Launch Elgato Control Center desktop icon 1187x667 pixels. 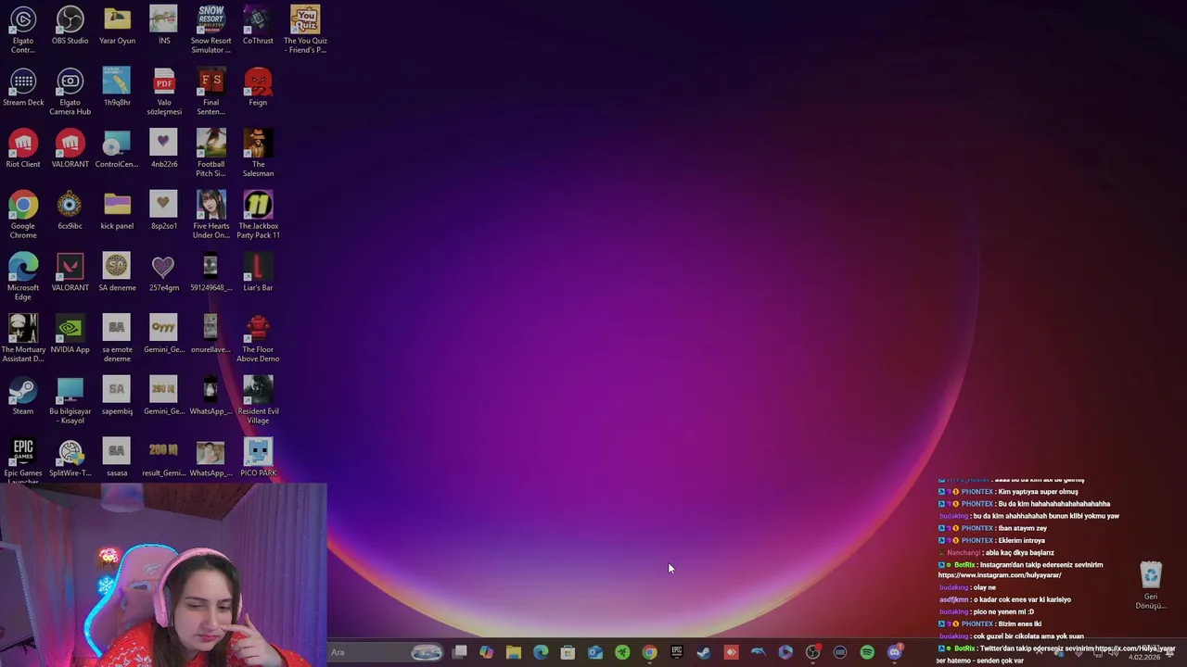[23, 30]
